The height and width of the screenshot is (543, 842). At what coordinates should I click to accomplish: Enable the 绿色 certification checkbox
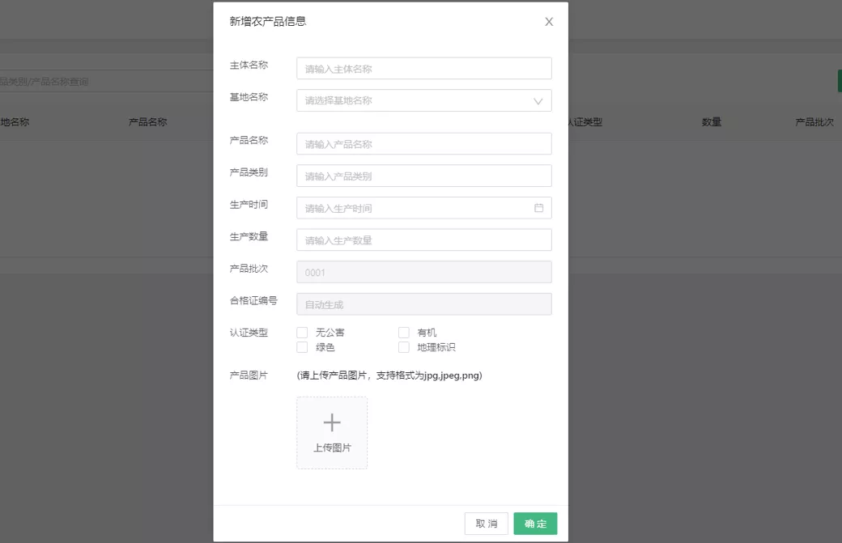[302, 347]
